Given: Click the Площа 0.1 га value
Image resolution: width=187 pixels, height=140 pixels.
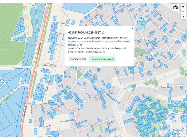Looking at the screenshot, I should click(x=79, y=45).
